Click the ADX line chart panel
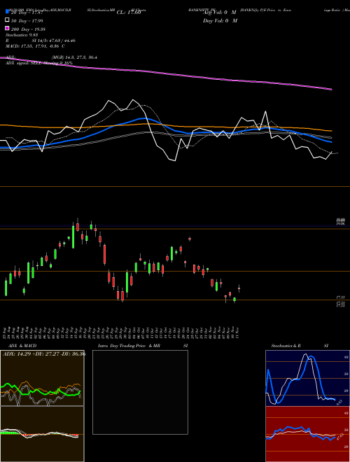The width and height of the screenshot is (350, 462). [x=42, y=378]
